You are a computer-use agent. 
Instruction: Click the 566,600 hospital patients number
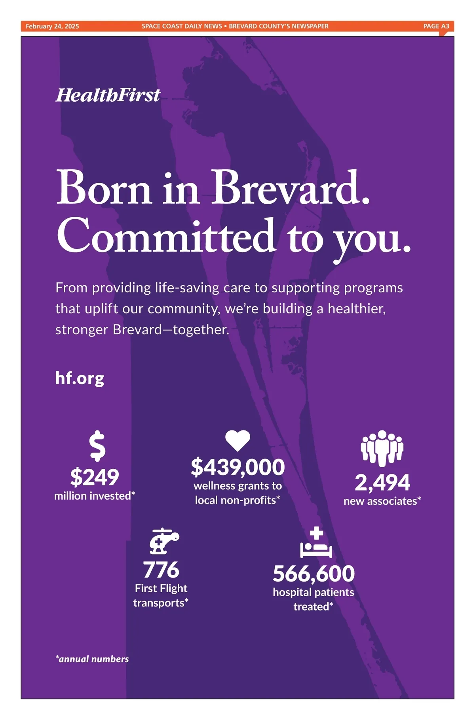tap(313, 574)
